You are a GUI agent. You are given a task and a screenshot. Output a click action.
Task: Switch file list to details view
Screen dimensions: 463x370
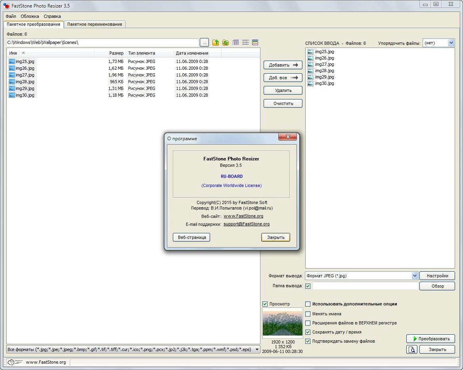235,42
